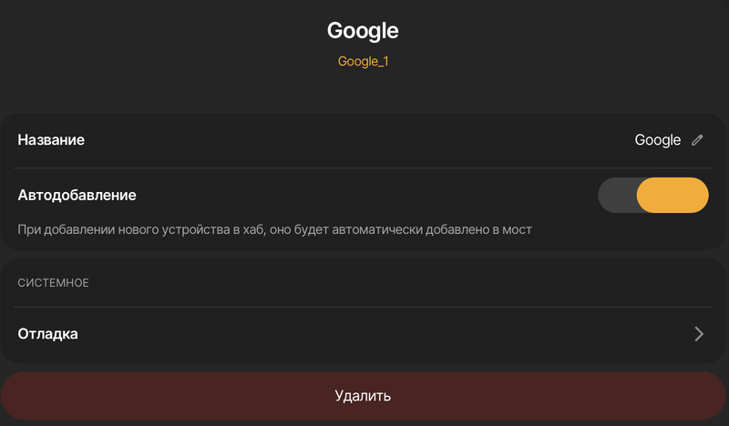This screenshot has height=426, width=729.
Task: Click the orange knob of the switch
Action: (x=673, y=195)
